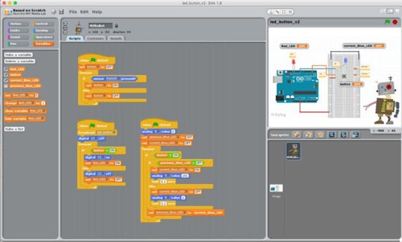The height and width of the screenshot is (242, 402).
Task: Click the save project floppy disk icon
Action: (61, 12)
